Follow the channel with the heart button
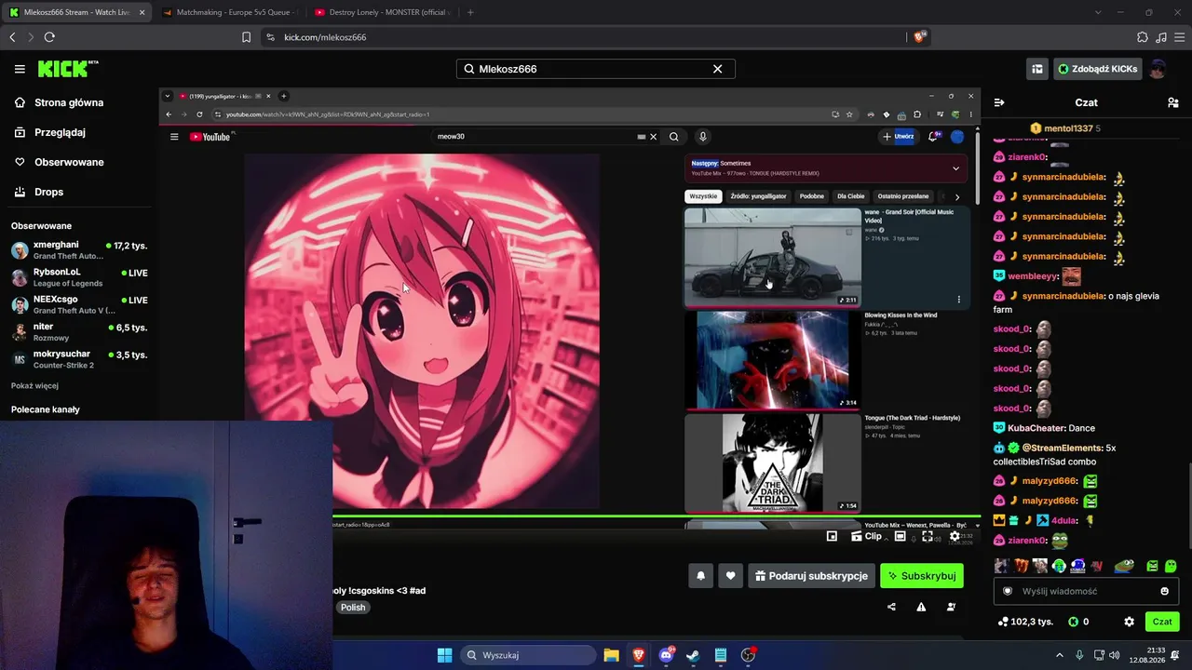 [x=731, y=576]
